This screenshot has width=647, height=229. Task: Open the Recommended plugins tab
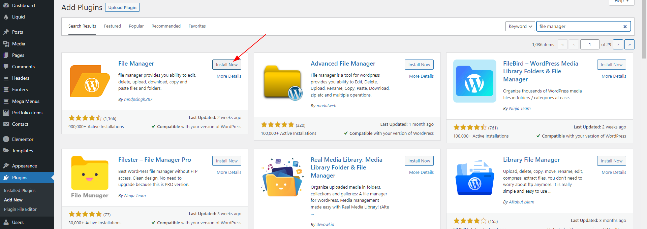coord(166,26)
